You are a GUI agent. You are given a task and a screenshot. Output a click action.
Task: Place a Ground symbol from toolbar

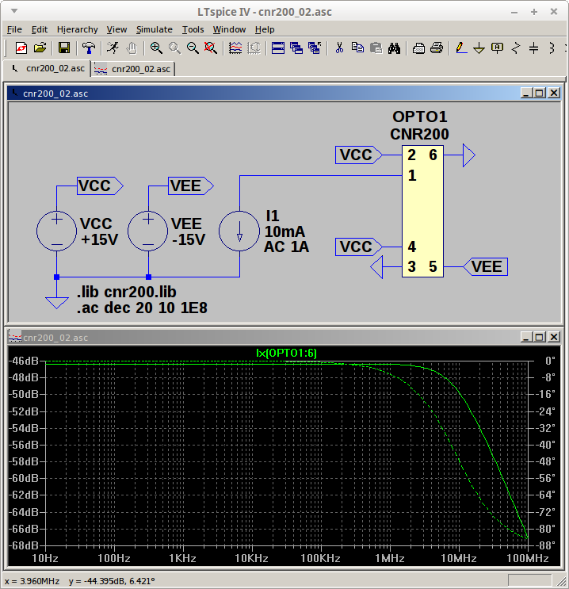click(479, 48)
